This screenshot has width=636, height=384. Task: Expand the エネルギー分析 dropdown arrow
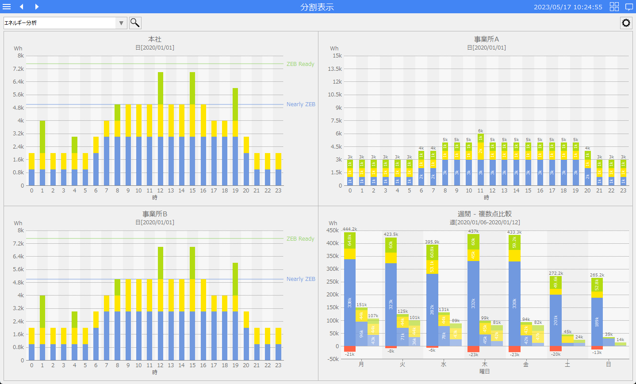121,23
